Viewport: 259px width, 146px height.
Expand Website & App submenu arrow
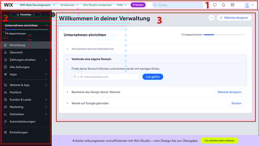(46, 85)
